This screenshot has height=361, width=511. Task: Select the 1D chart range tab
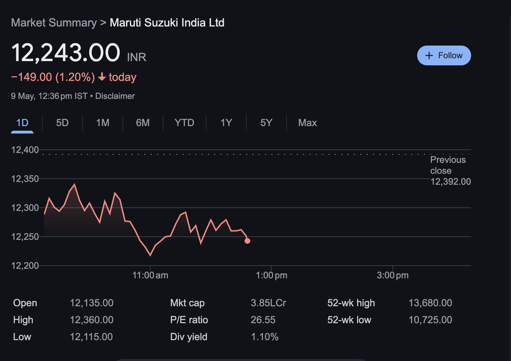point(22,123)
